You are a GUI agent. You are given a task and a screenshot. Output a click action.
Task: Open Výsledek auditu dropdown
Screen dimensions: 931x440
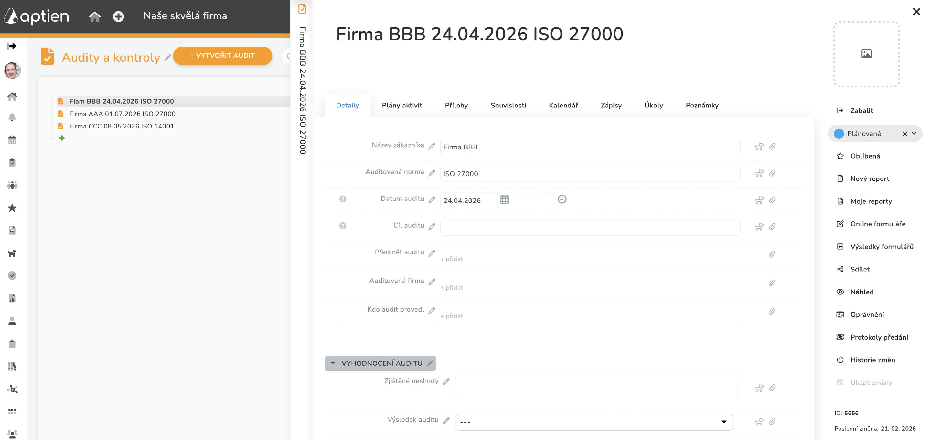(594, 422)
